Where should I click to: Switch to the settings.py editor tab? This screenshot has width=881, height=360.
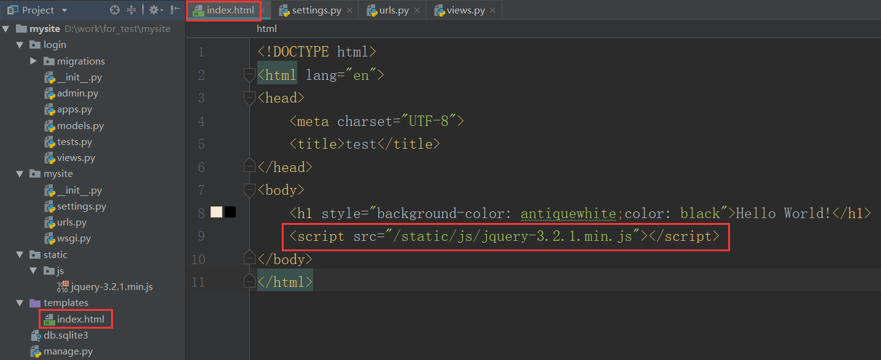[316, 10]
